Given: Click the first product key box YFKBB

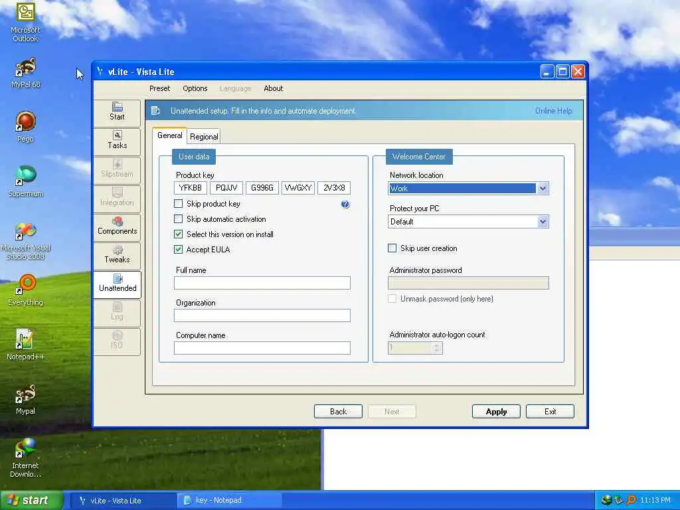Looking at the screenshot, I should pos(191,188).
